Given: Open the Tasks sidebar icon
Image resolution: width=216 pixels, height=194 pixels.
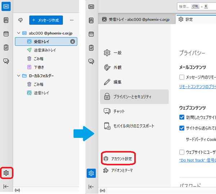Looking at the screenshot, I should tap(6, 48).
